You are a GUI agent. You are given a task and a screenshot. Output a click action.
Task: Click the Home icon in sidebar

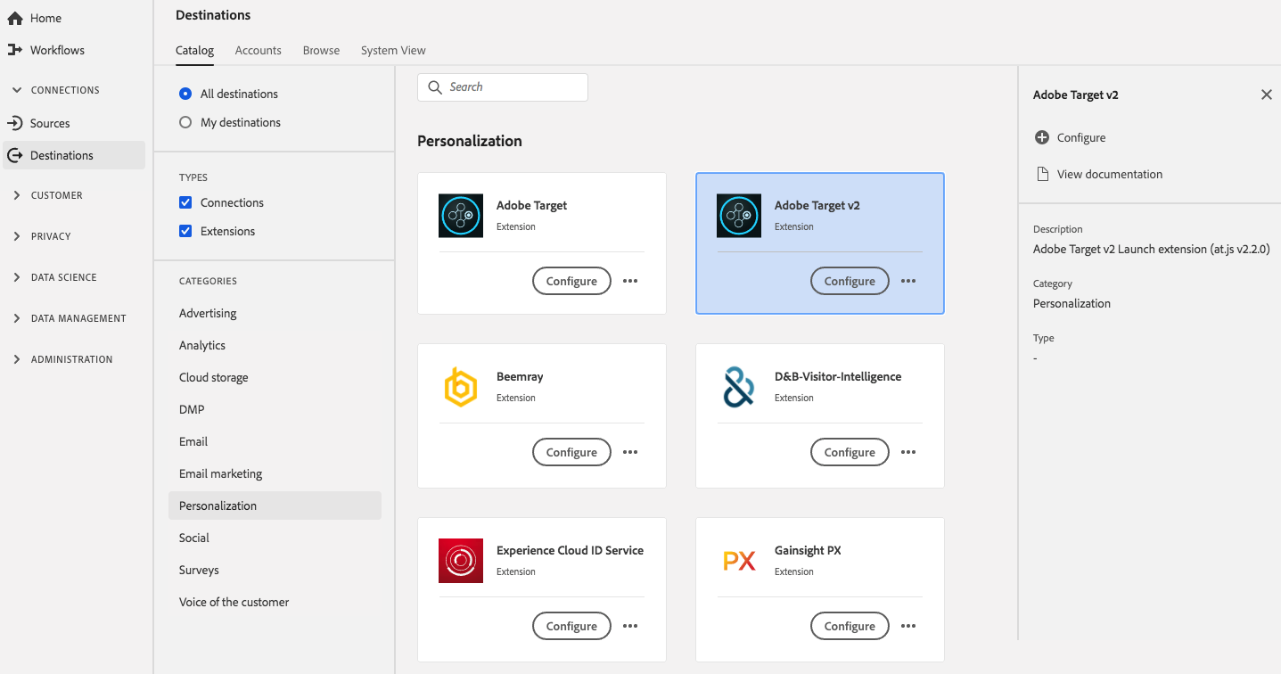click(x=14, y=18)
